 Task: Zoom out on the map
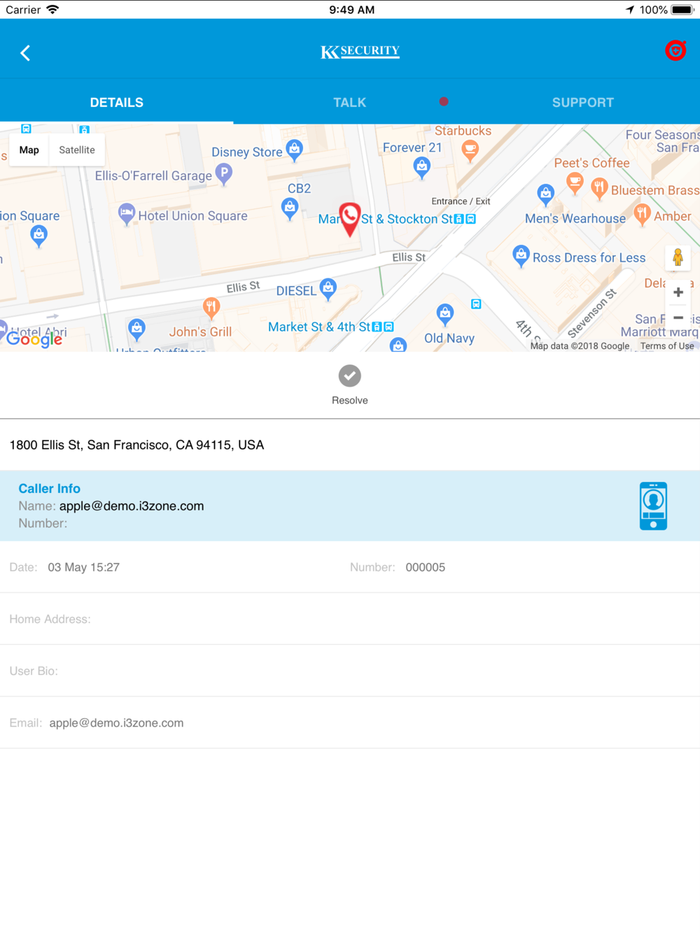[678, 318]
